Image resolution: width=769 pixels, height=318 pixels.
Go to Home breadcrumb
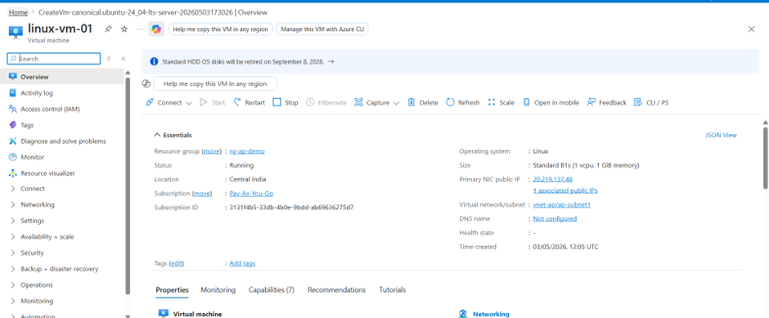(x=18, y=12)
